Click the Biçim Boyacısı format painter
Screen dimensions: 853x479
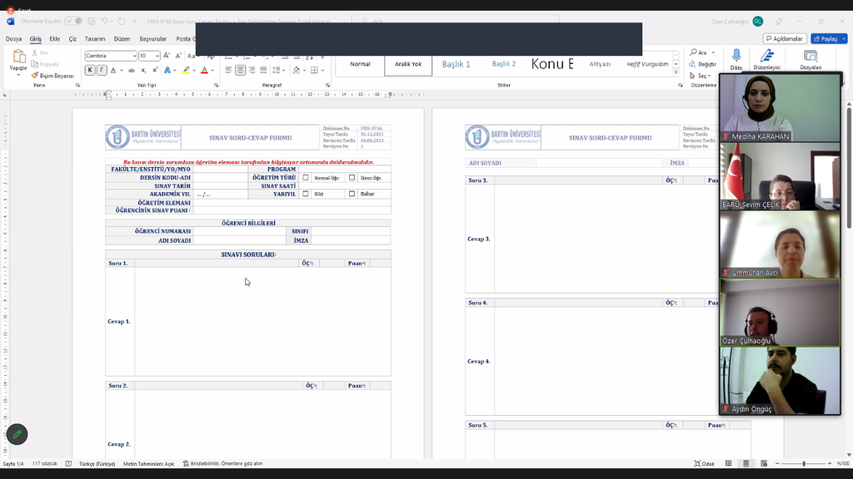pos(52,76)
